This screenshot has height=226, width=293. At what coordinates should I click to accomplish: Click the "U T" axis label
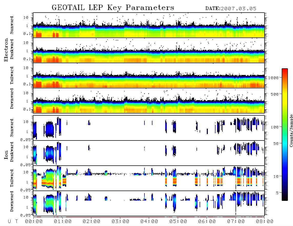[x=13, y=221]
